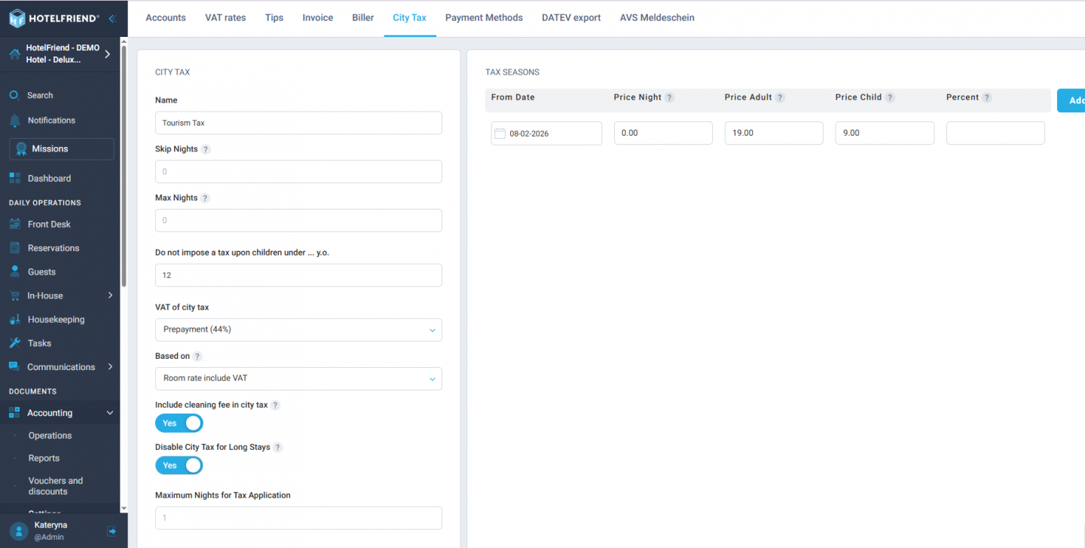Click the logout icon beside Kateryna
Screen dimensions: 1085x548
(x=112, y=531)
